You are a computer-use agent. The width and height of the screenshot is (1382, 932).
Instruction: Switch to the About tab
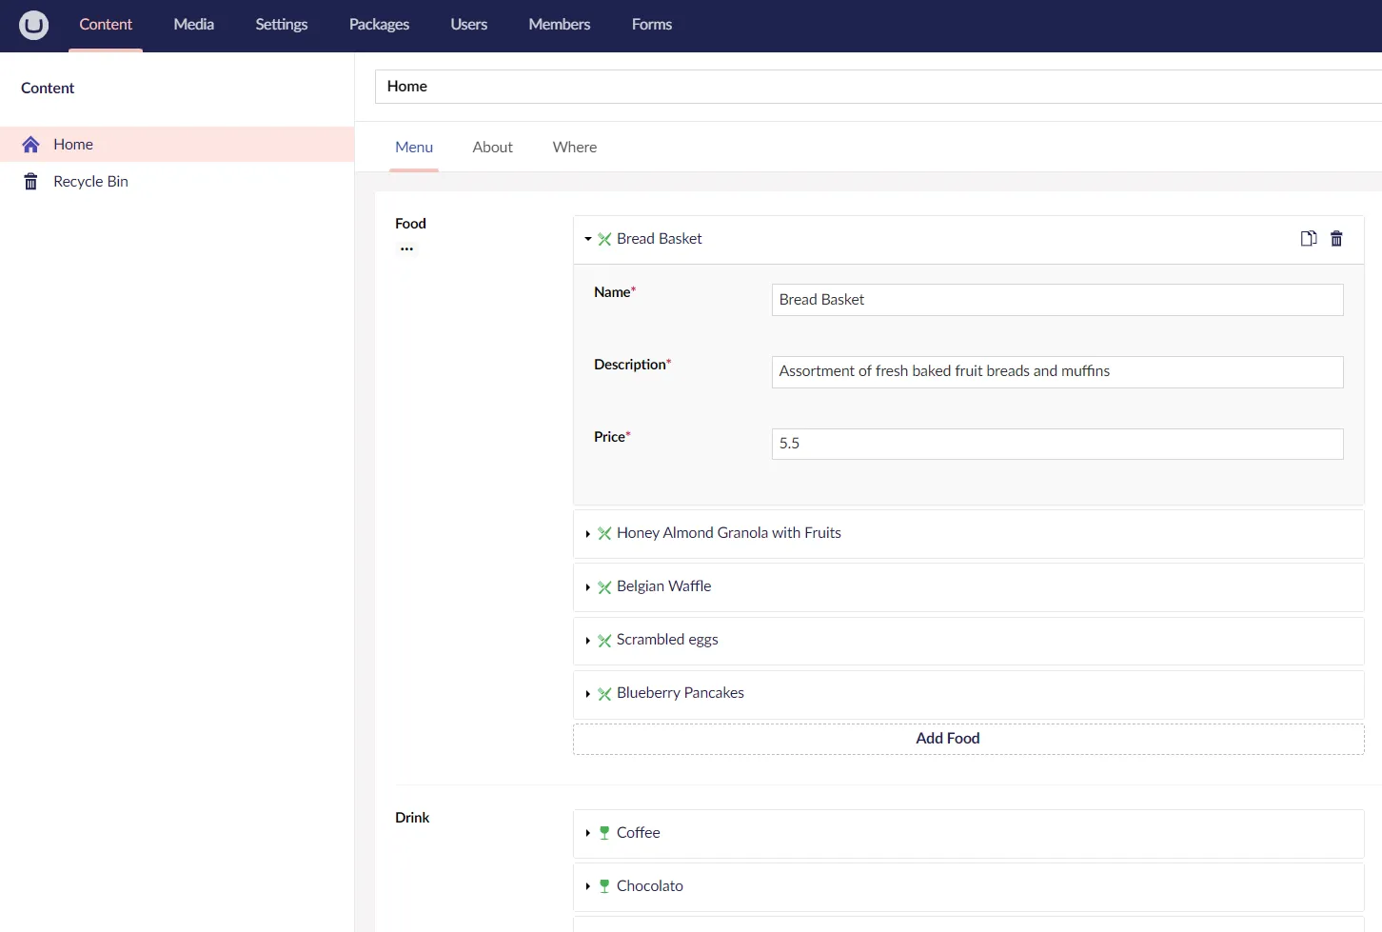[x=492, y=148]
